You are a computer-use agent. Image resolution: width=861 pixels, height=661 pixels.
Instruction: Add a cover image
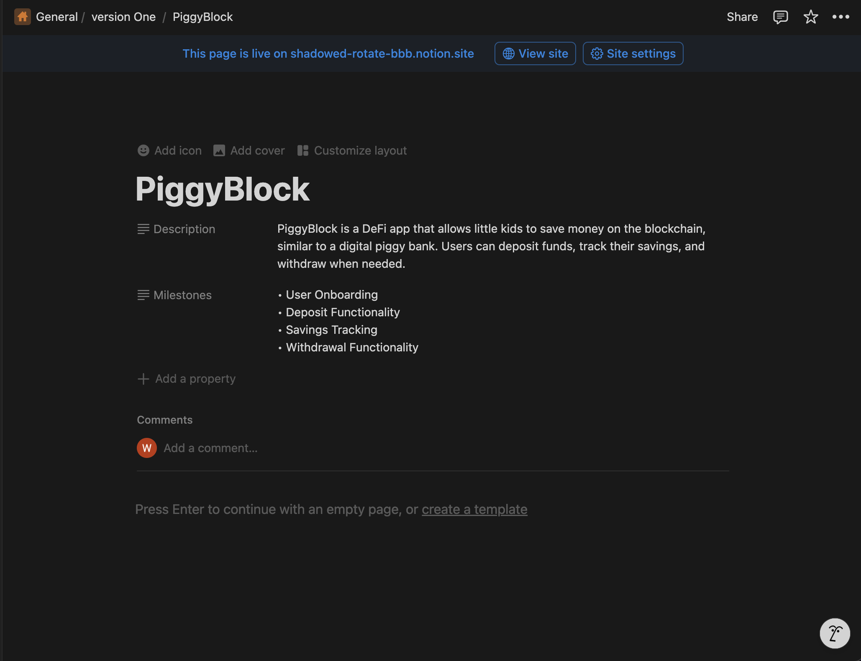(249, 150)
